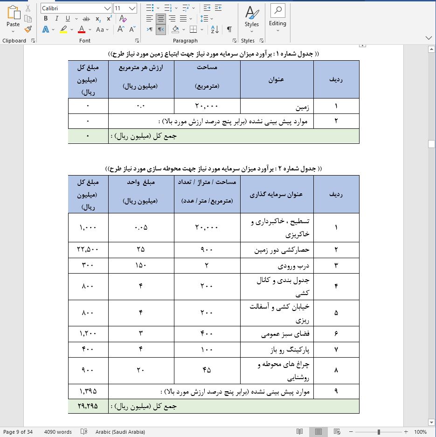Viewport: 436px width, 437px height.
Task: Open Paragraph dialog launcher
Action: [x=235, y=41]
